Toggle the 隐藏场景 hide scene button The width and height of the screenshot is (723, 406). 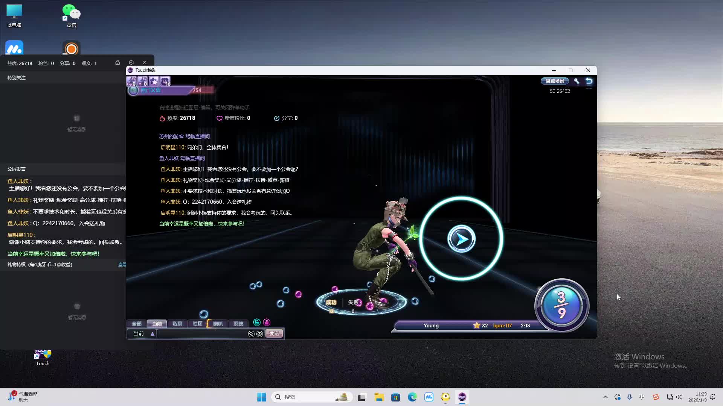point(555,81)
